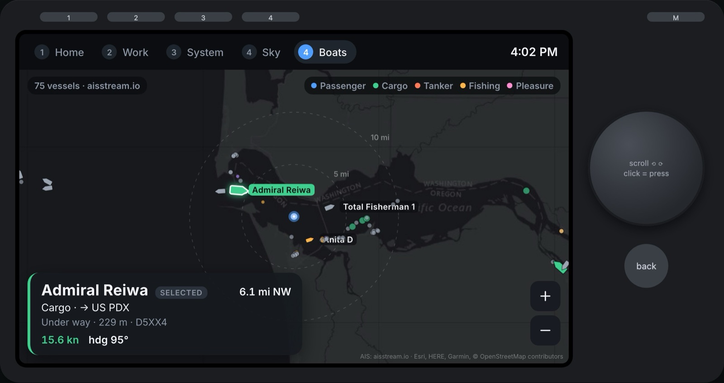Select the Total Fisherman 1 vessel label
The width and height of the screenshot is (724, 383).
point(379,207)
